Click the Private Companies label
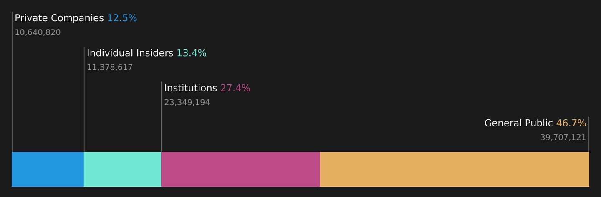 click(59, 18)
